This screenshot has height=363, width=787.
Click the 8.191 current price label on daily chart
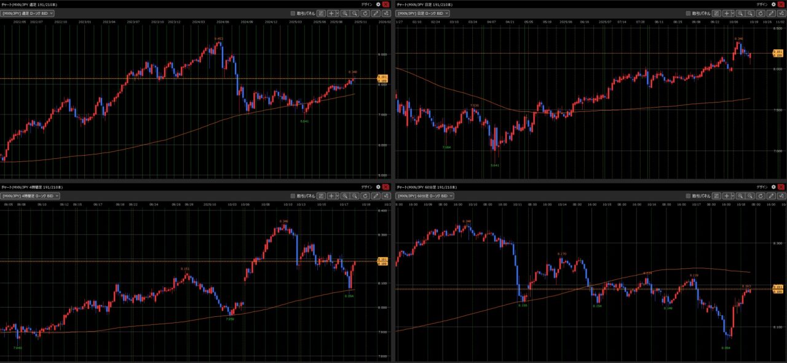[x=777, y=52]
